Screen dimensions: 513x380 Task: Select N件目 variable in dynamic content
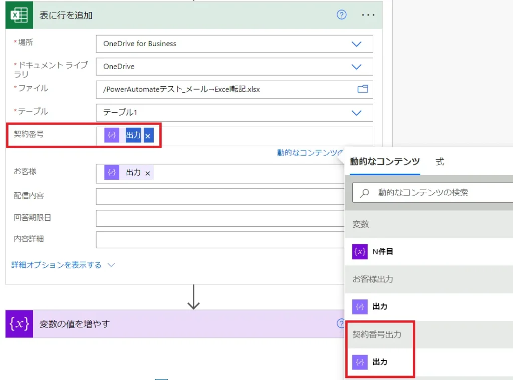tap(383, 252)
